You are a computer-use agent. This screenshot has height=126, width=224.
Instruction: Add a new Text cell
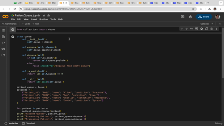point(36,24)
